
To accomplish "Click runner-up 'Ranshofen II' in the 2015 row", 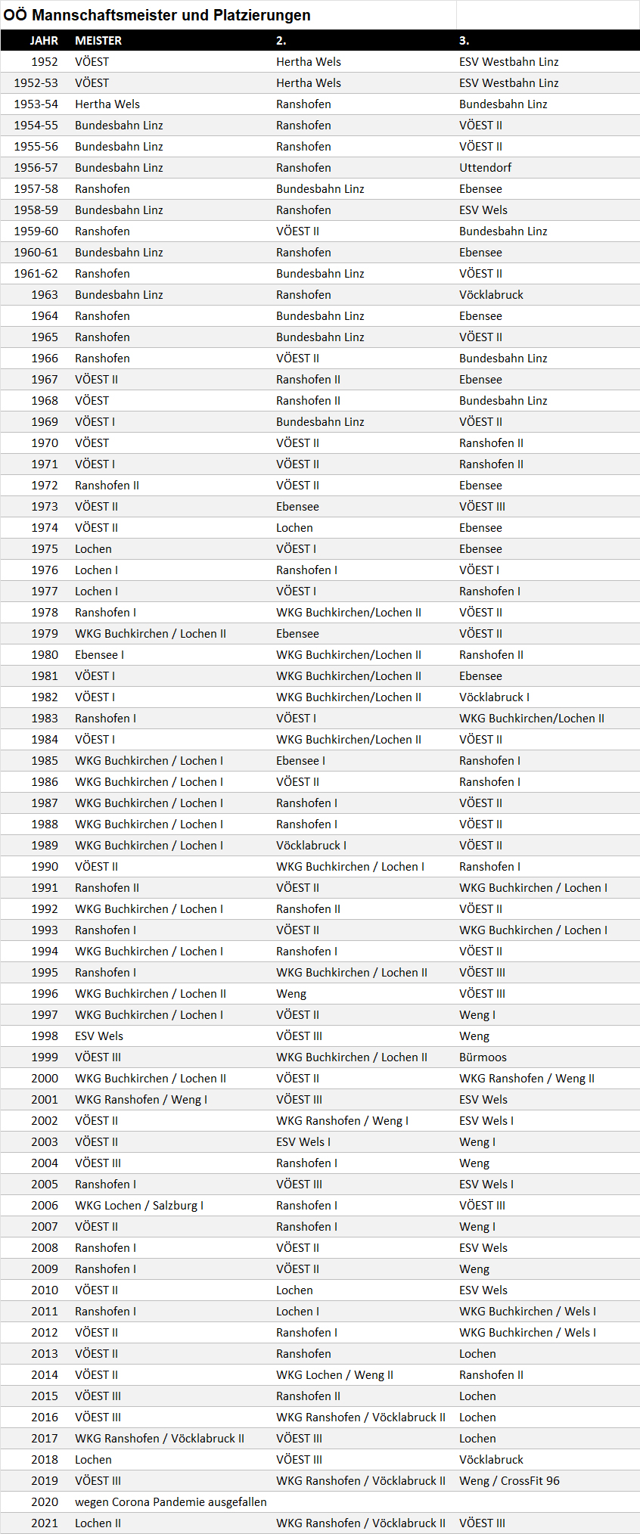I will point(308,1396).
